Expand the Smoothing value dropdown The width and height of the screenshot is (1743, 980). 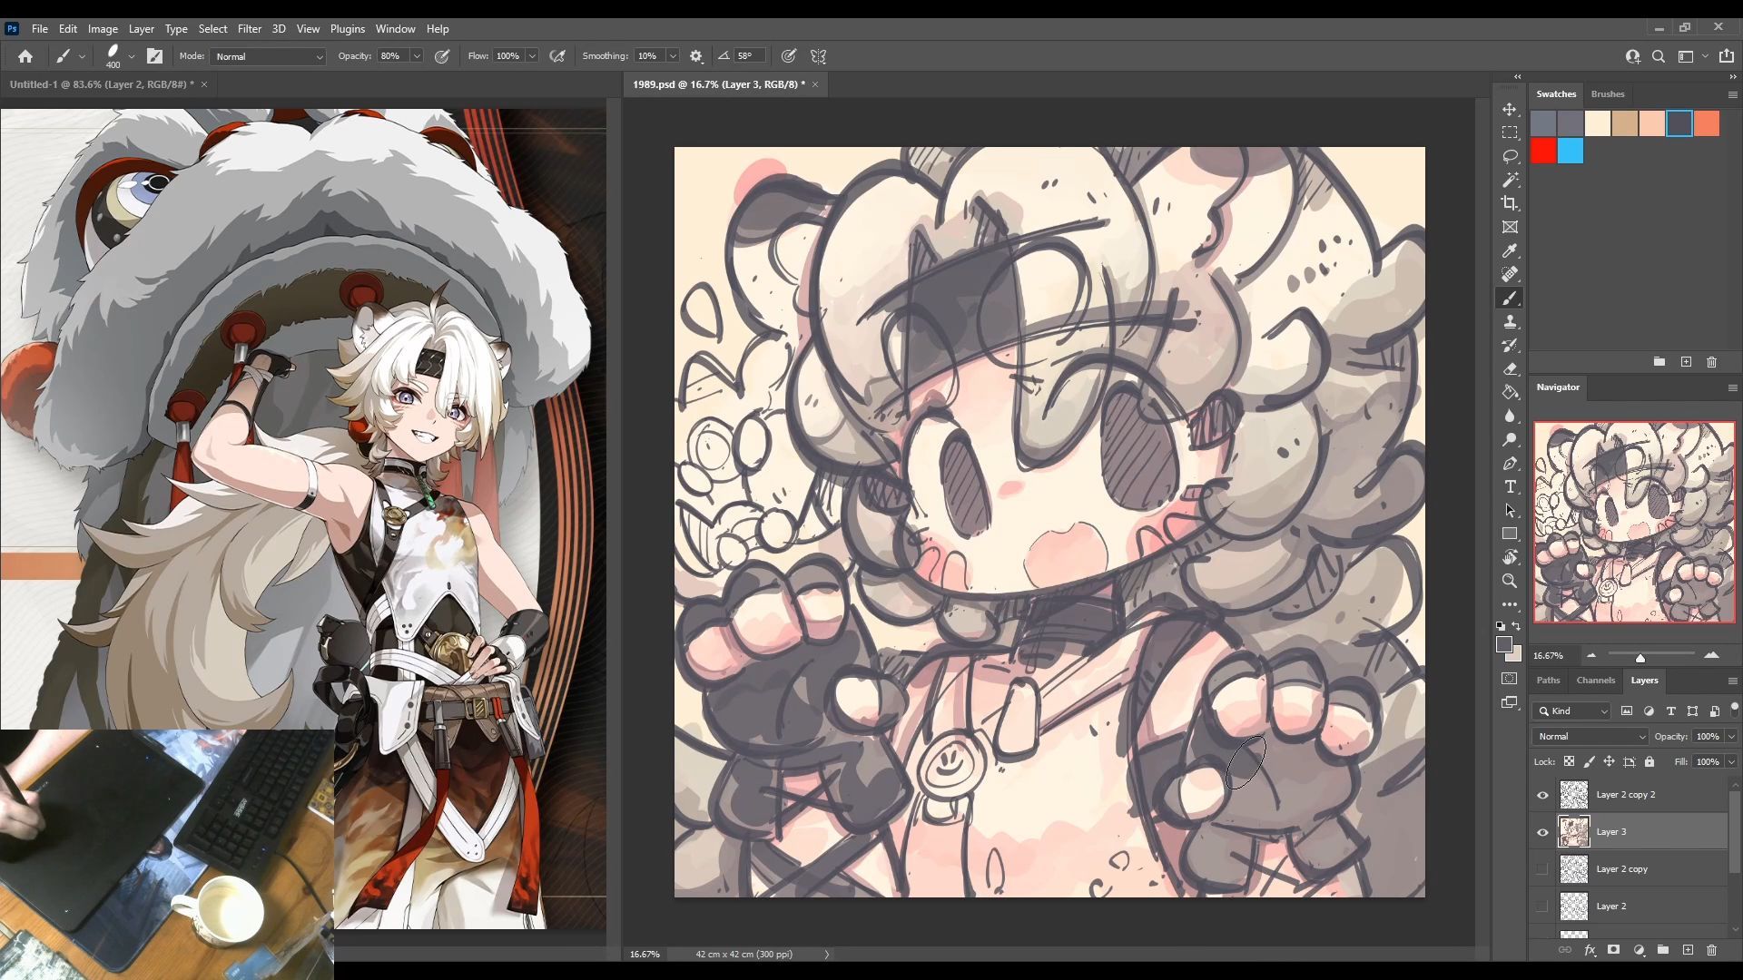coord(673,56)
